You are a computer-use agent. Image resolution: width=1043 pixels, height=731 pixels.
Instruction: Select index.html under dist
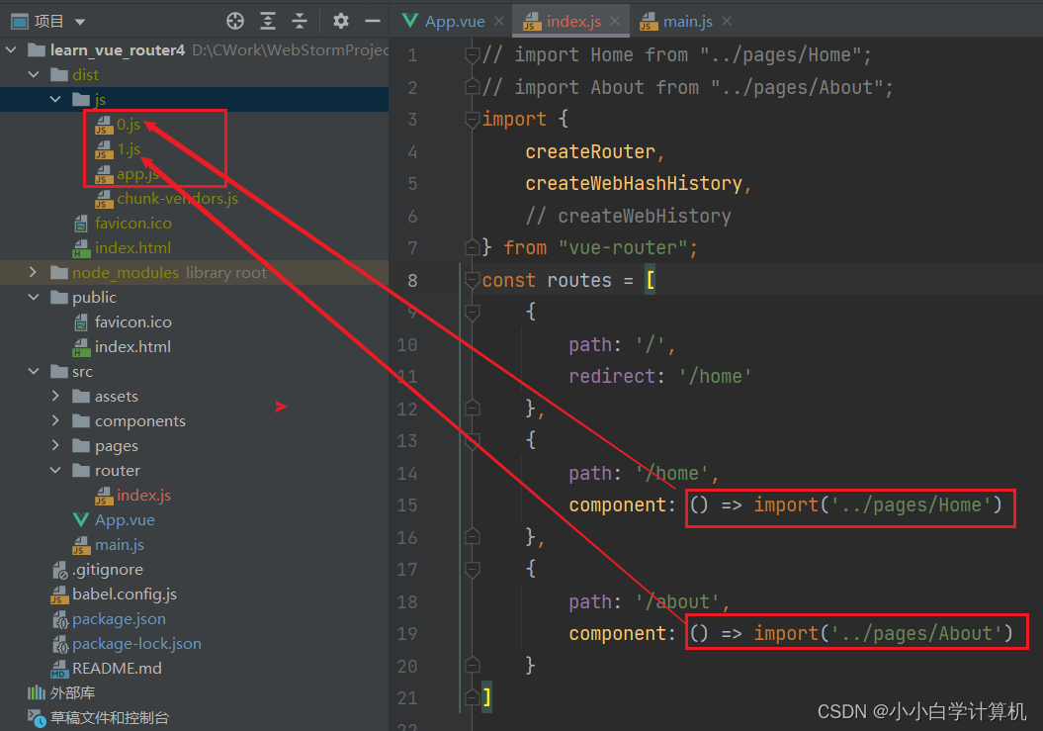pos(132,247)
